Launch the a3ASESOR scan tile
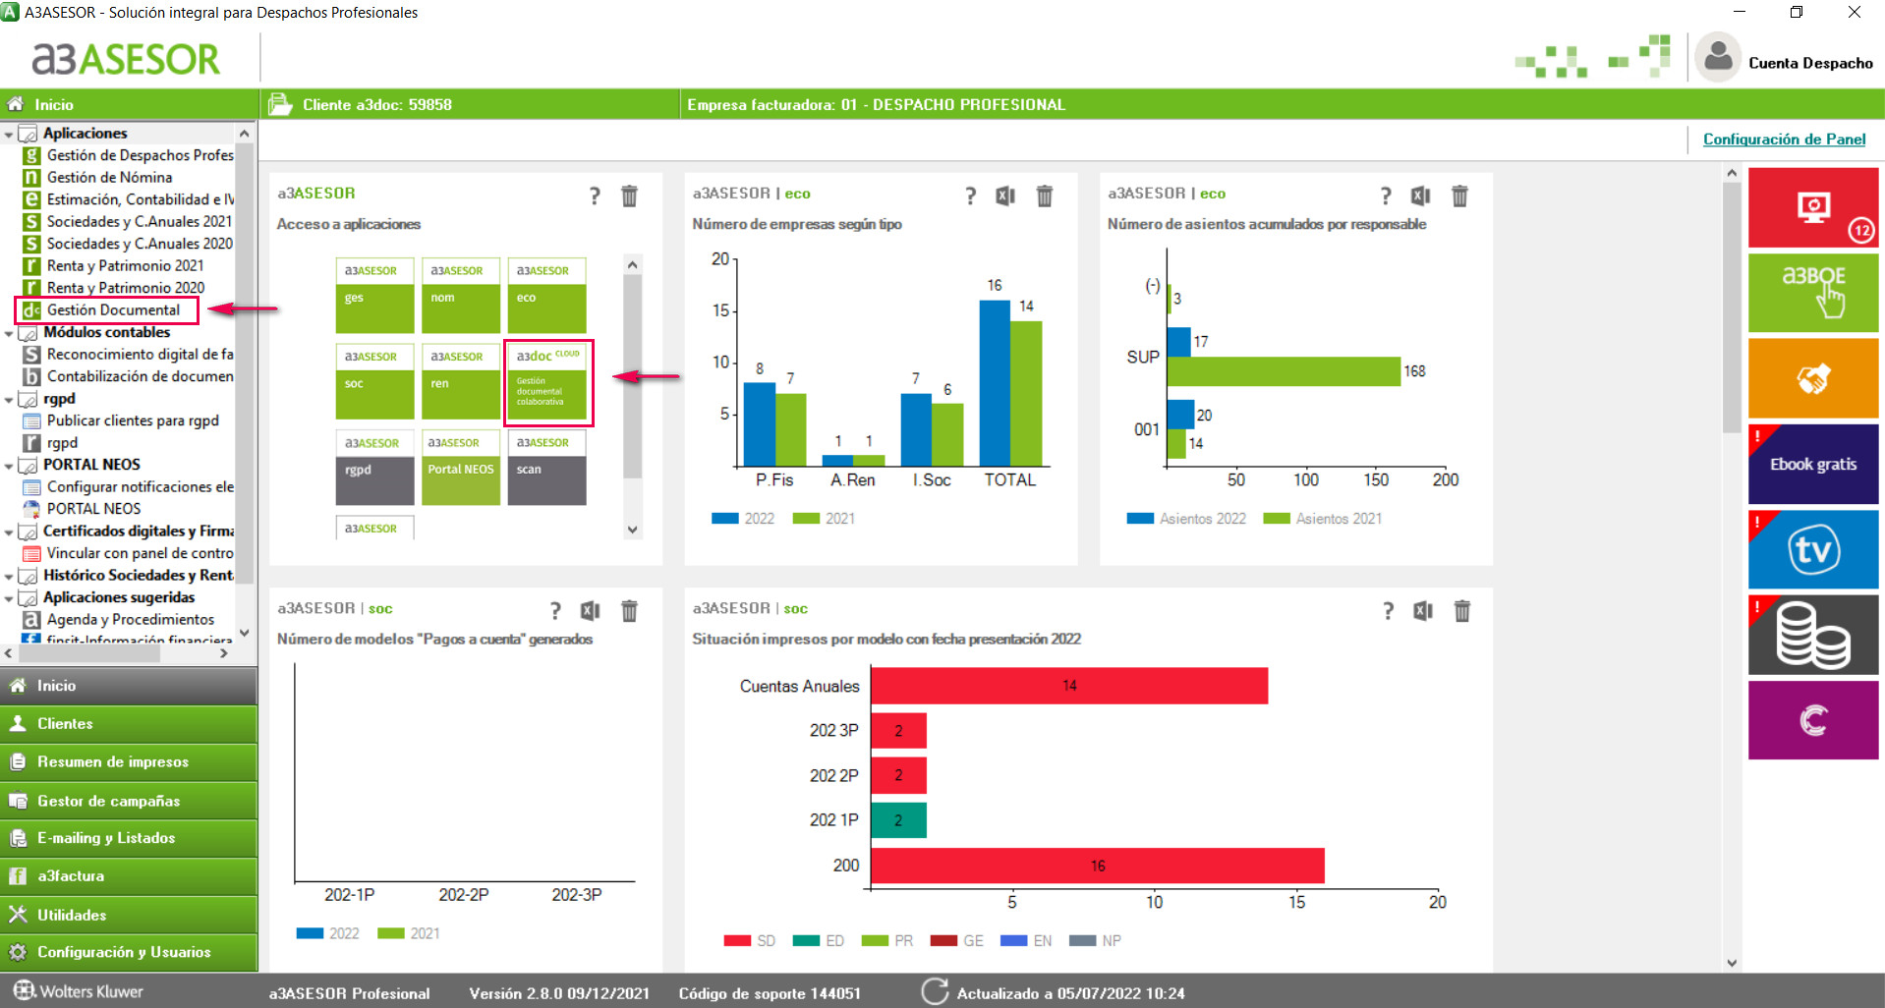 pyautogui.click(x=547, y=469)
